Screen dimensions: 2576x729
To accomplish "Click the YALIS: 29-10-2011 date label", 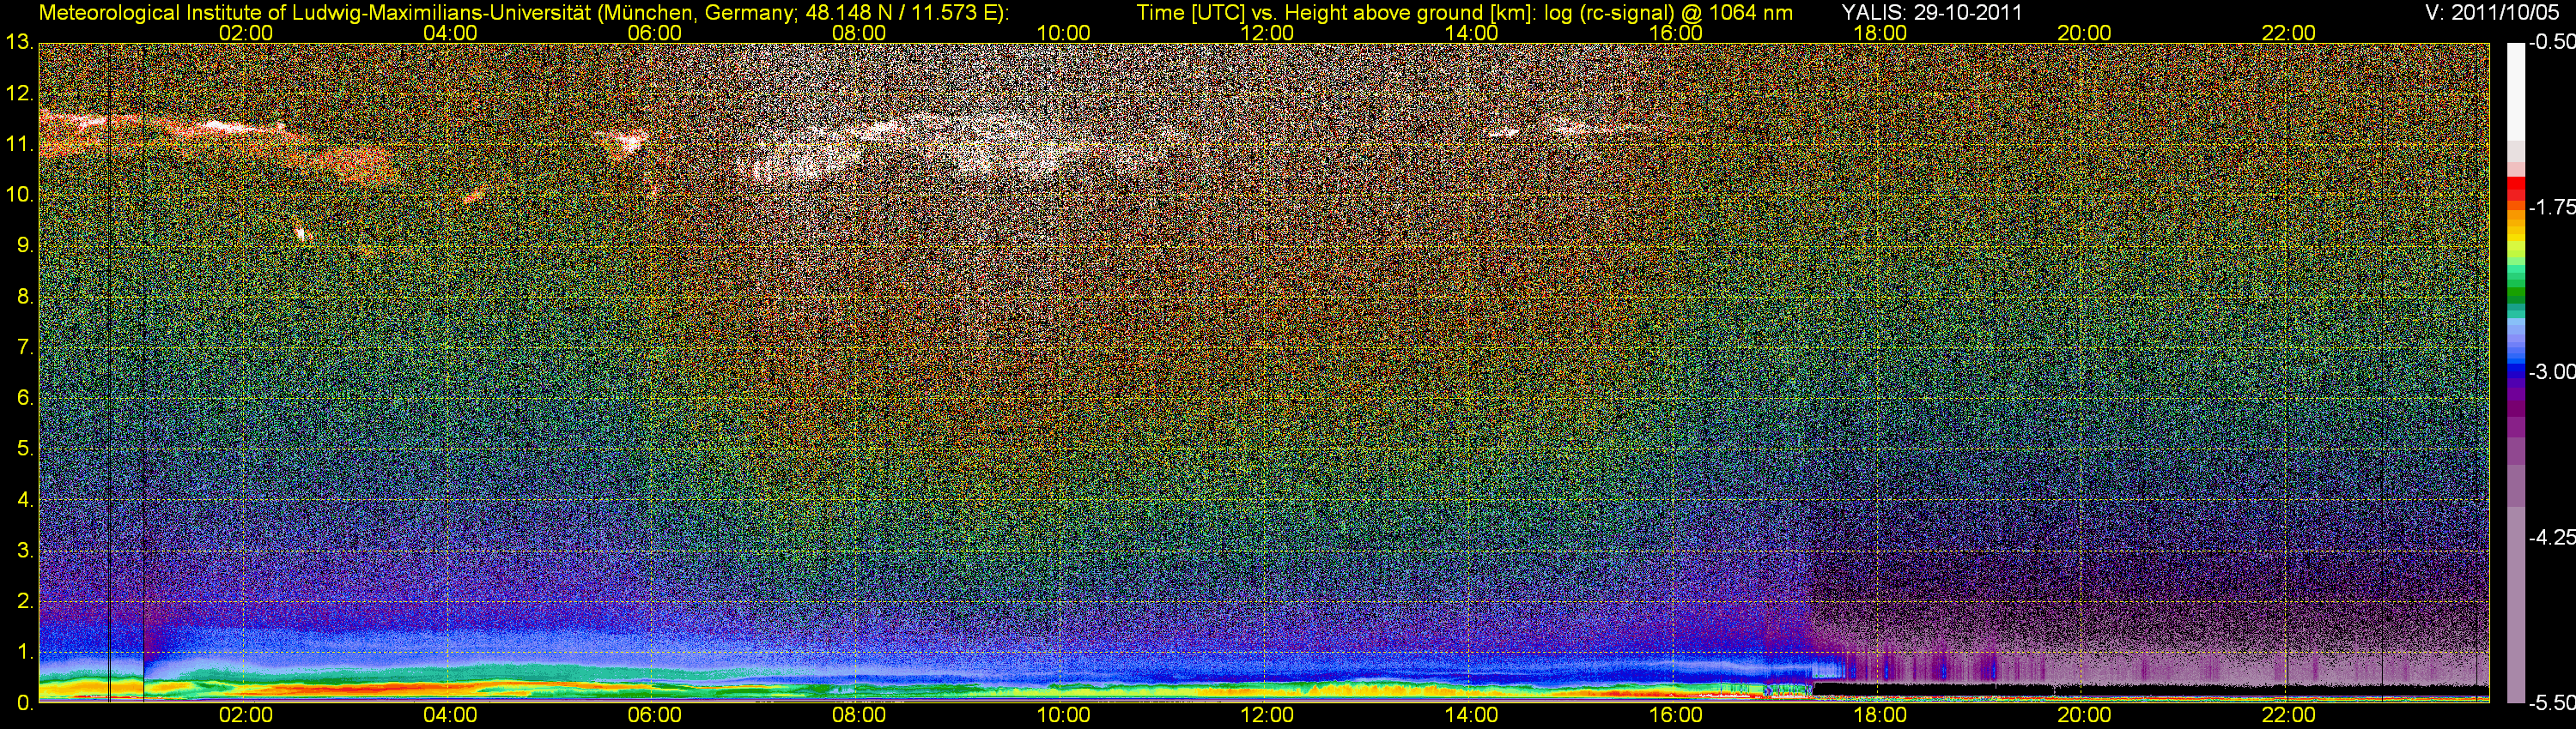I will (x=1932, y=13).
